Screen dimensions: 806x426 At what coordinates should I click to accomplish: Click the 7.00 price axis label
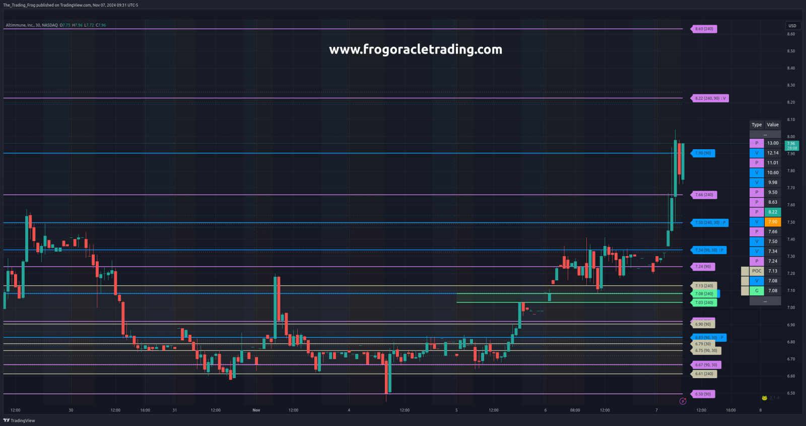pos(791,308)
